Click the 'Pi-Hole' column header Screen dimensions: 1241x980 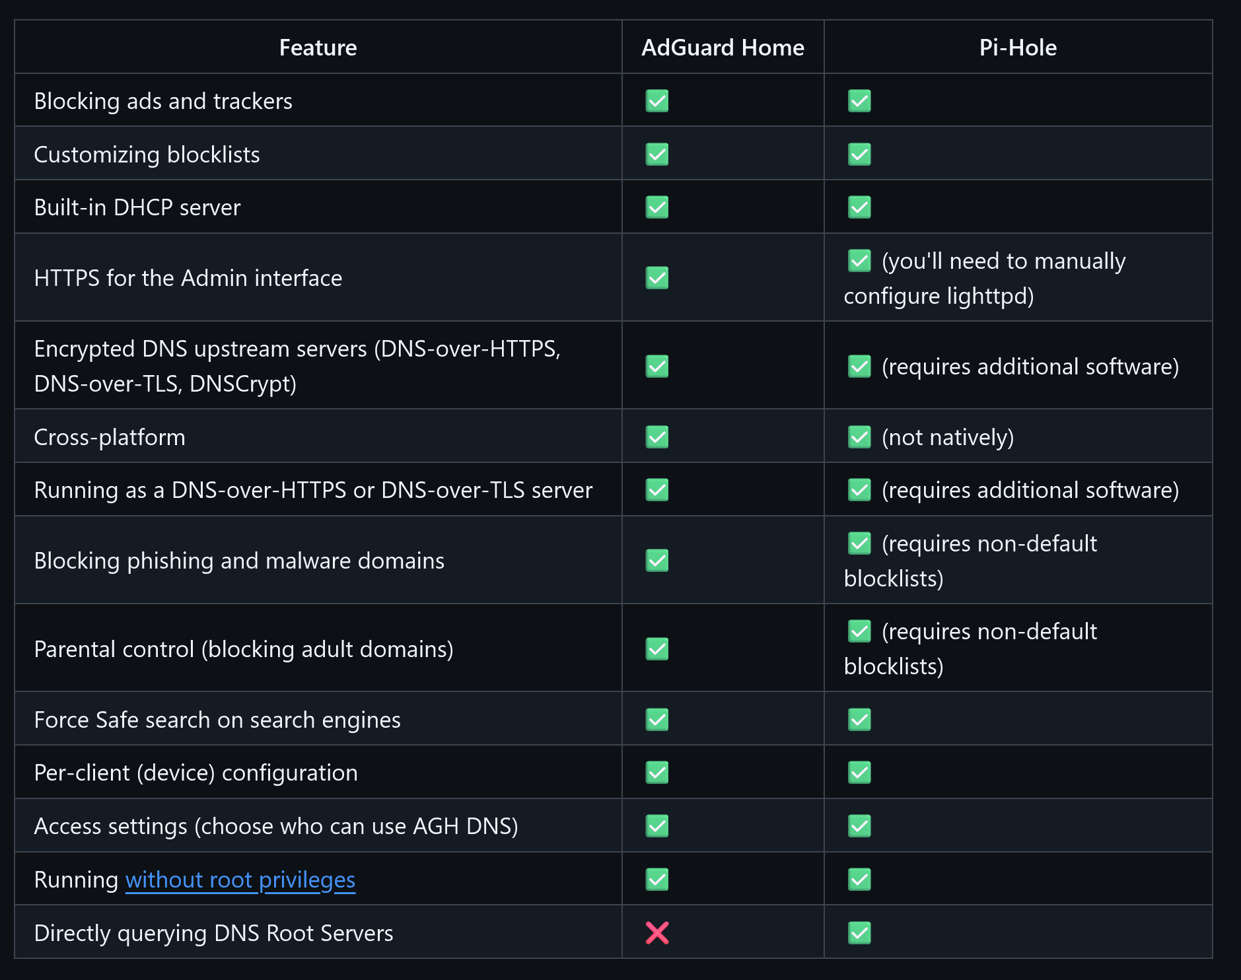[x=1018, y=48]
